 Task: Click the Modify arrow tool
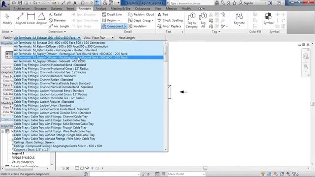pos(7,19)
